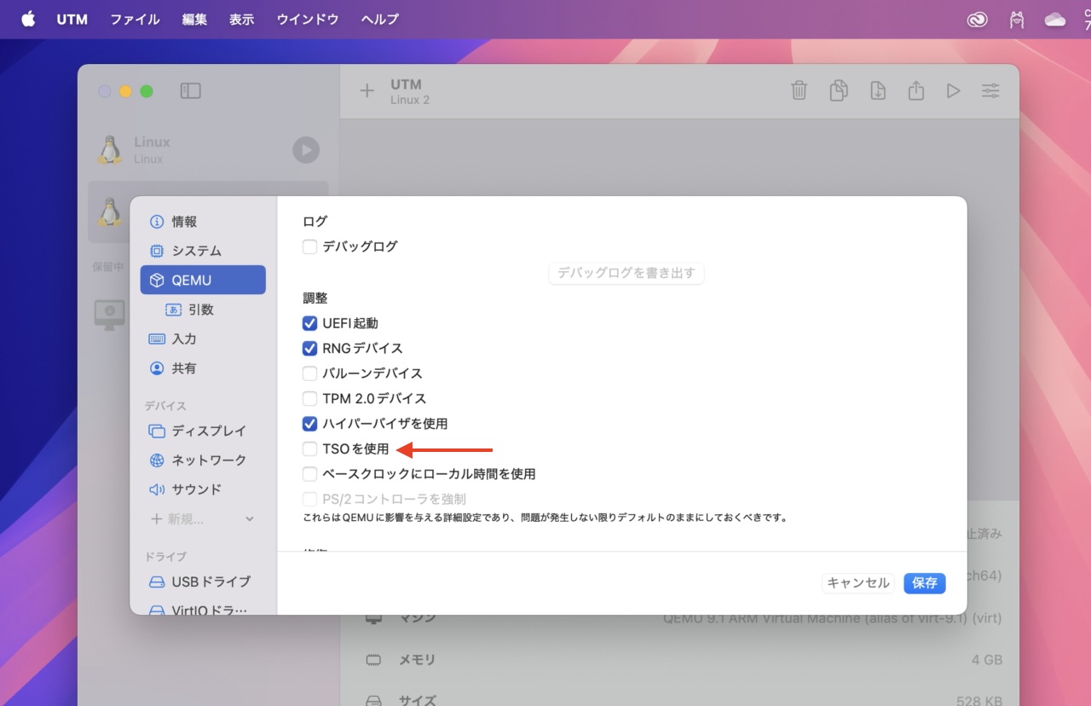Click the share icon in UTM toolbar
Screen dimensions: 1091x706
(916, 90)
